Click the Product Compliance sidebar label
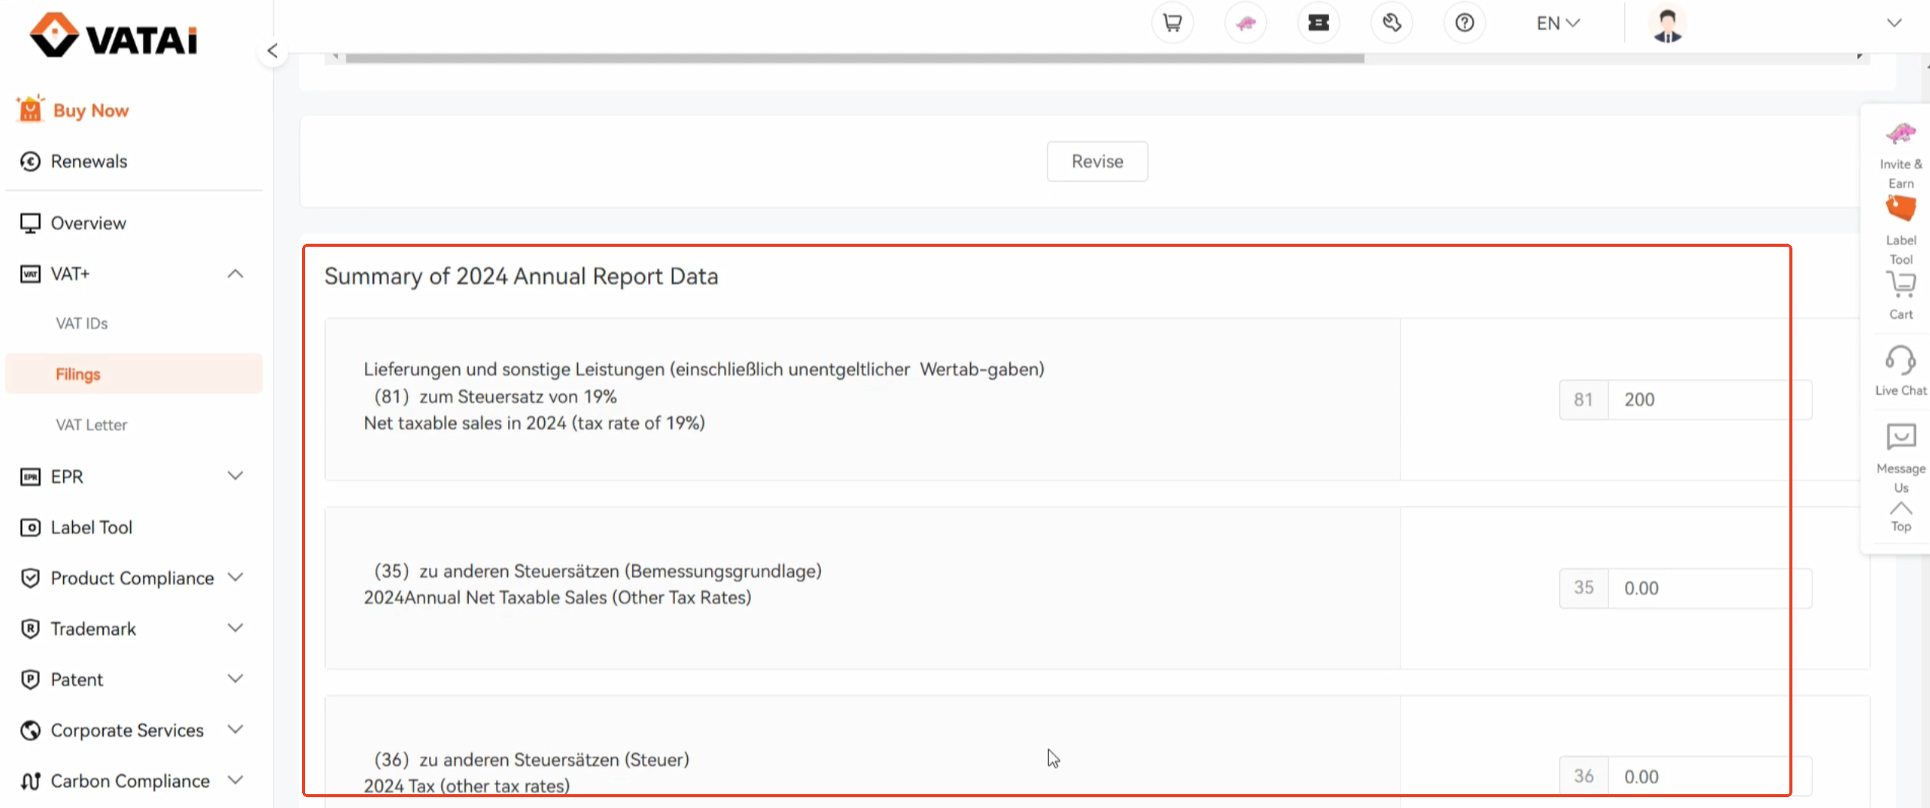Viewport: 1930px width, 808px height. [132, 578]
